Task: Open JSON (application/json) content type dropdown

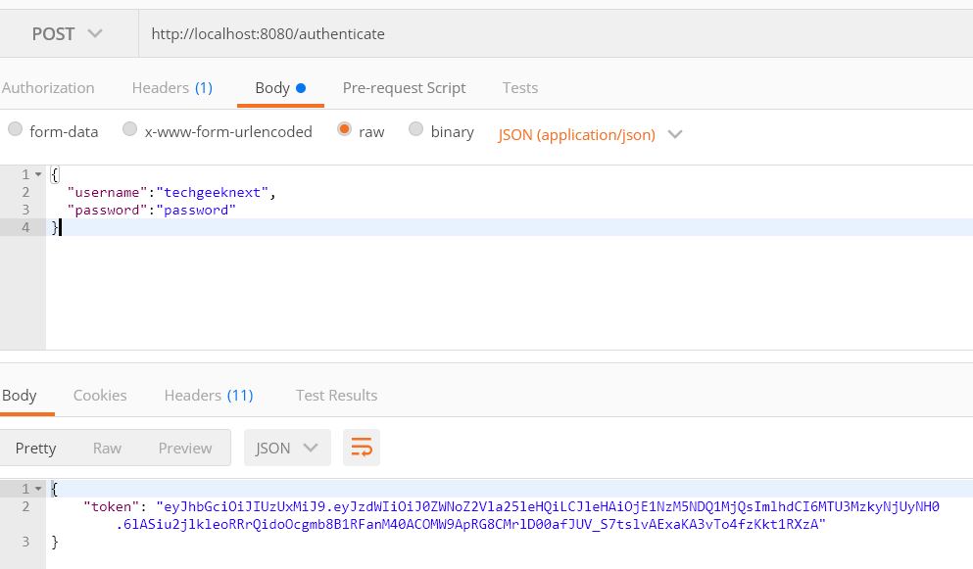Action: tap(590, 134)
